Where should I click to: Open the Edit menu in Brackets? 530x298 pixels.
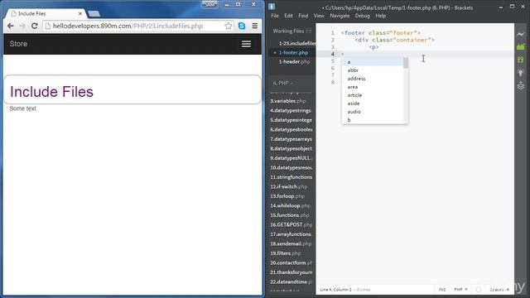pyautogui.click(x=288, y=16)
